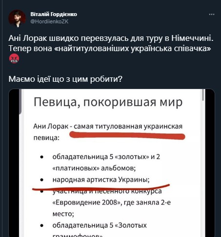Click the Евровидение 2008 bullet text
Screen dimensions: 221x237
pyautogui.click(x=112, y=202)
